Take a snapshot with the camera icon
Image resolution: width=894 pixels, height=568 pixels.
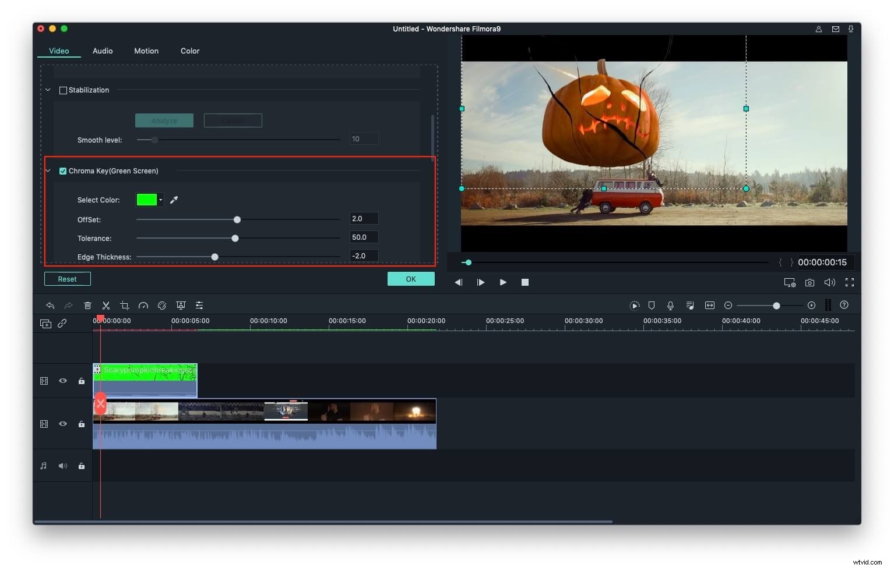pyautogui.click(x=809, y=282)
